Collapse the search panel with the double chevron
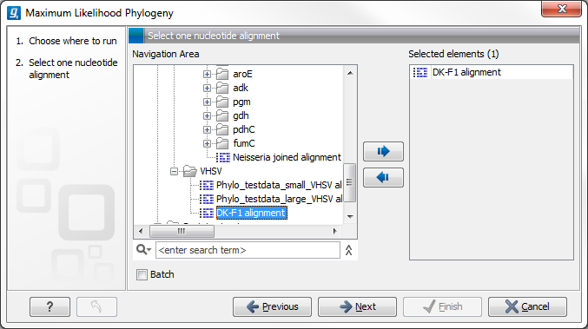Viewport: 588px width, 329px height. 349,250
